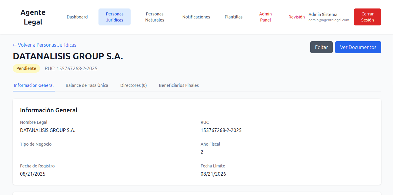The image size is (393, 195).
Task: Click the Admin Sistema user name
Action: (323, 15)
